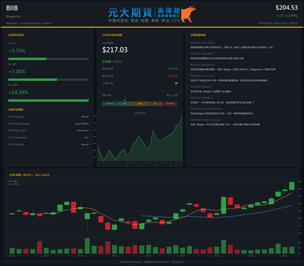Click the orange bull logo icon
The width and height of the screenshot is (304, 266).
[188, 14]
